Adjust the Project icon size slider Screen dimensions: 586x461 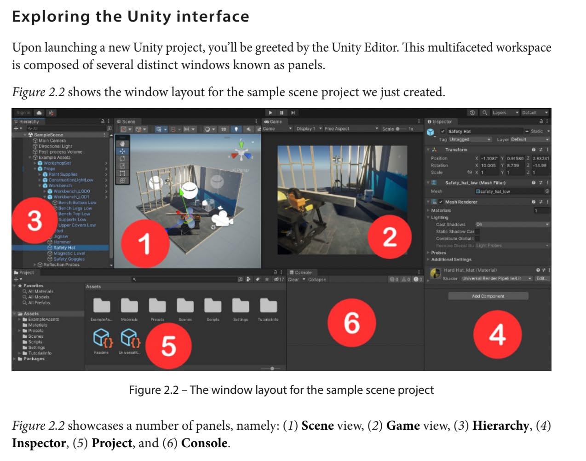[x=271, y=369]
